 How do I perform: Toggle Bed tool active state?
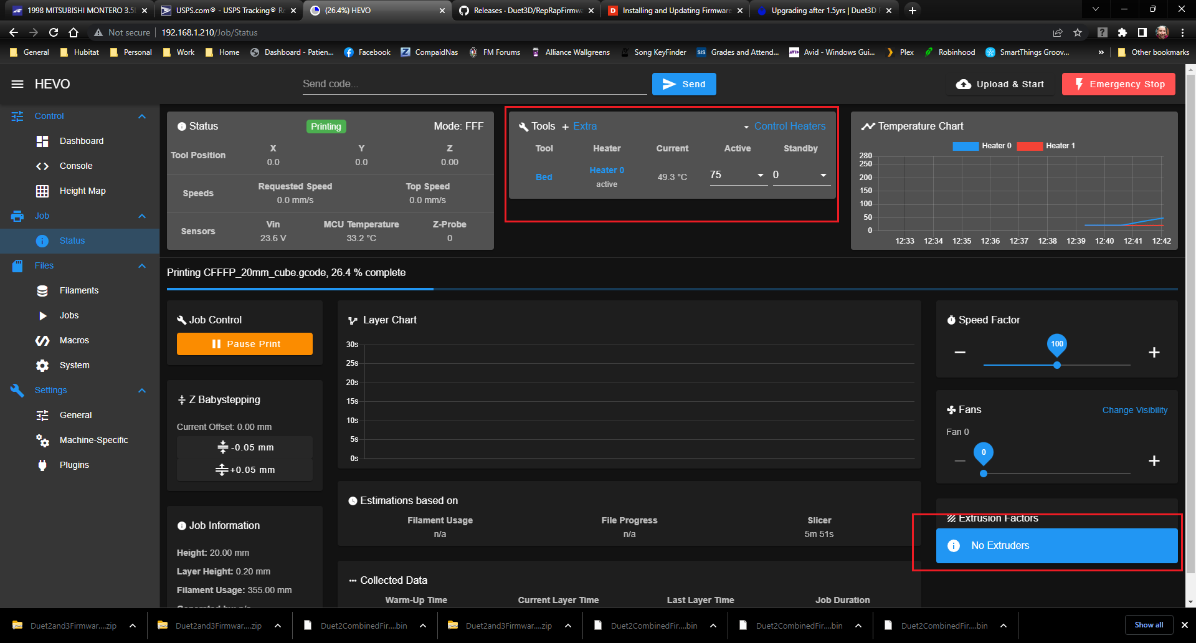point(544,177)
